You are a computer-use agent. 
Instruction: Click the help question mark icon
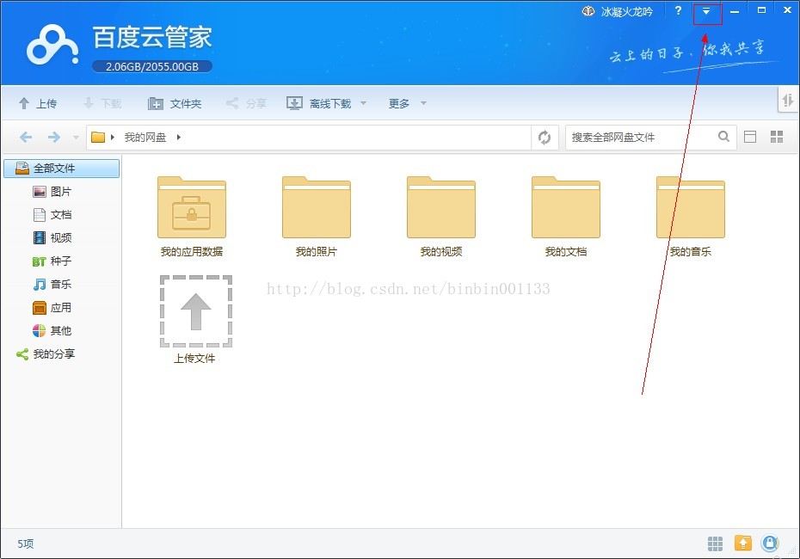tap(678, 10)
